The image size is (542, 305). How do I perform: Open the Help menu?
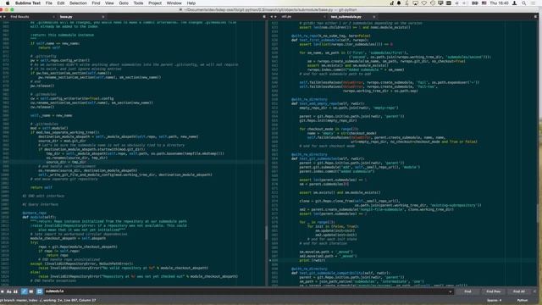coord(191,3)
